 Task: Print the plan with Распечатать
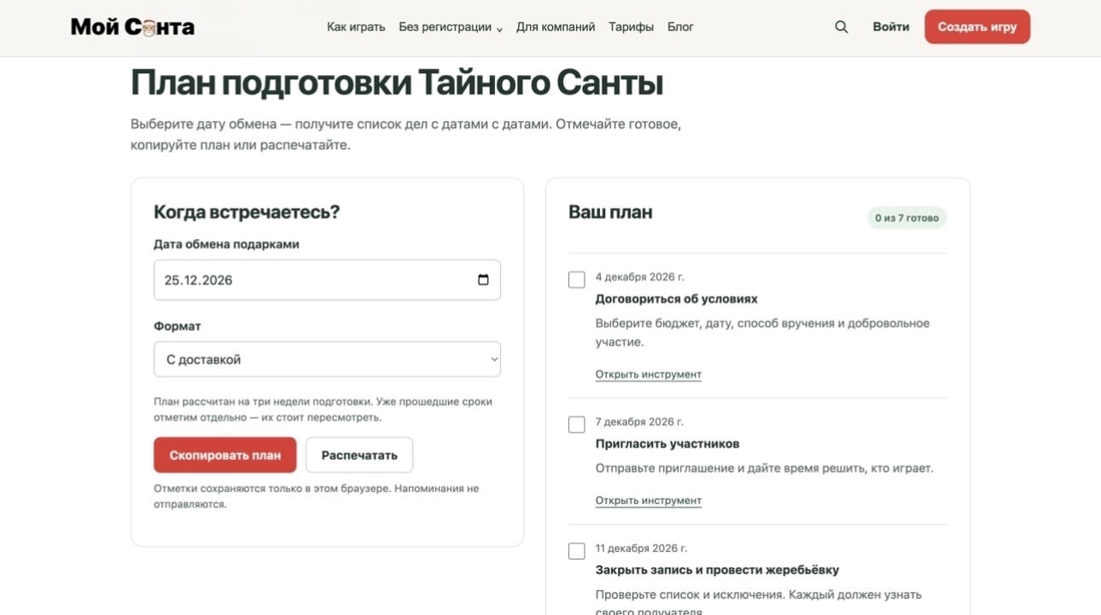pyautogui.click(x=359, y=455)
